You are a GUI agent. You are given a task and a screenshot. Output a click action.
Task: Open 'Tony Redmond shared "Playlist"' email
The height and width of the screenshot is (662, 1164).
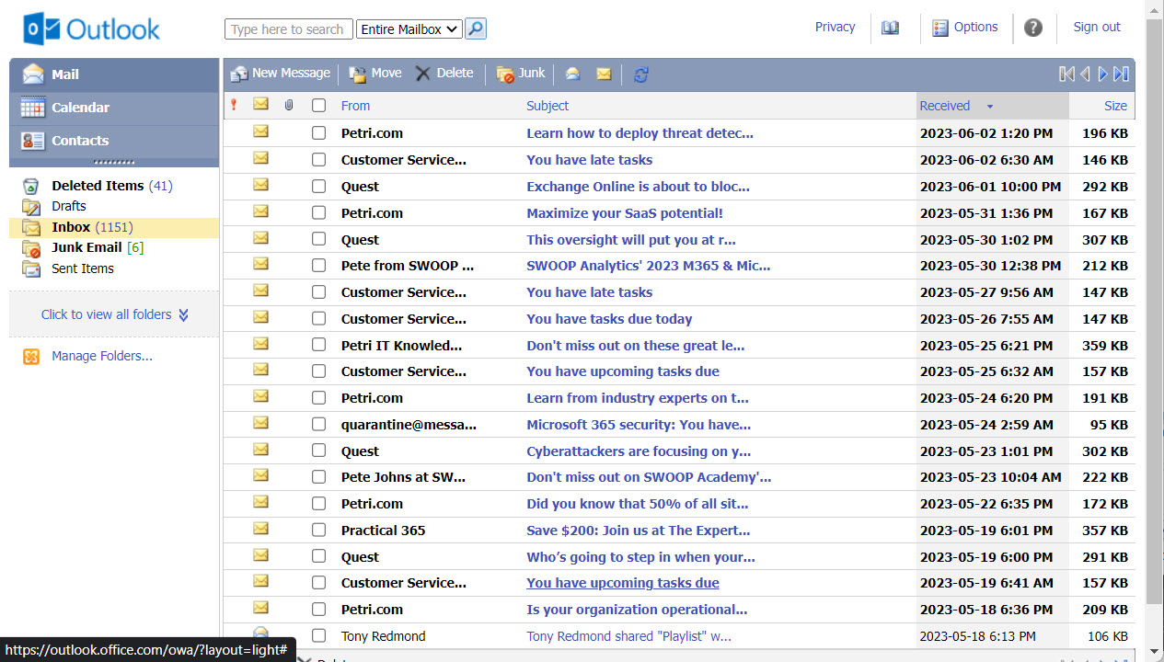tap(628, 636)
